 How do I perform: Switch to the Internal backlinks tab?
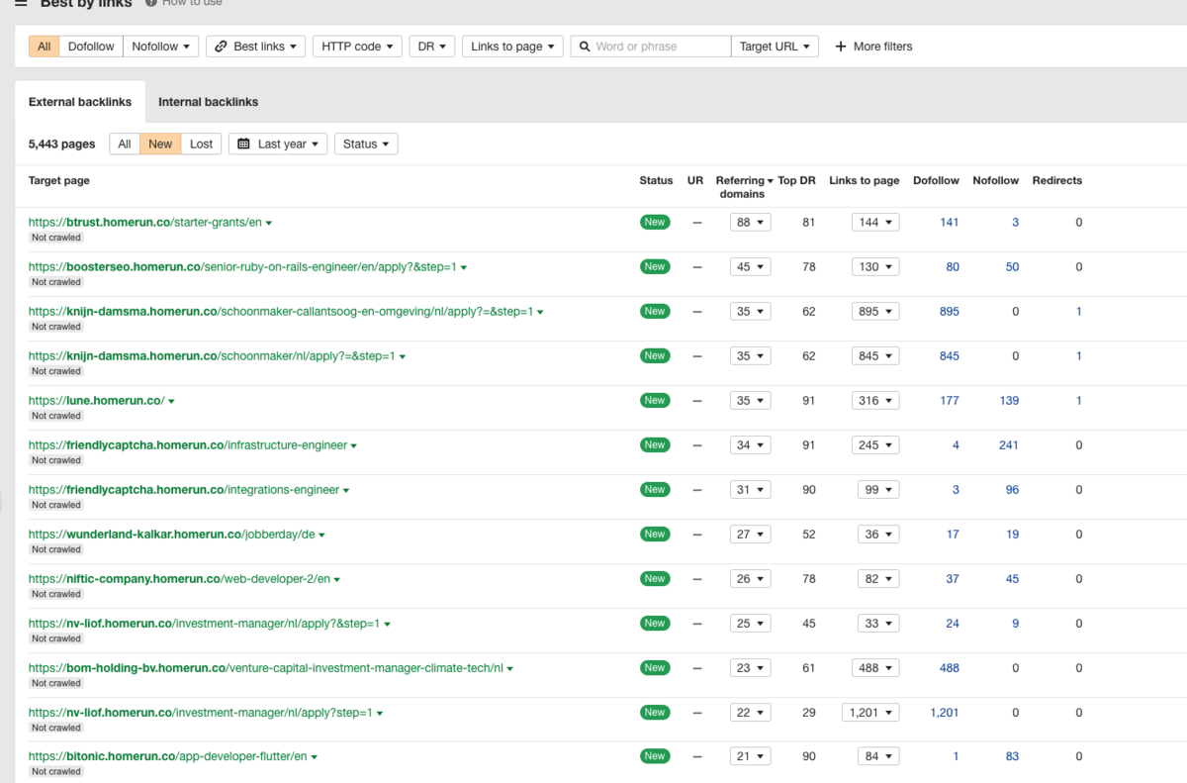[x=208, y=102]
